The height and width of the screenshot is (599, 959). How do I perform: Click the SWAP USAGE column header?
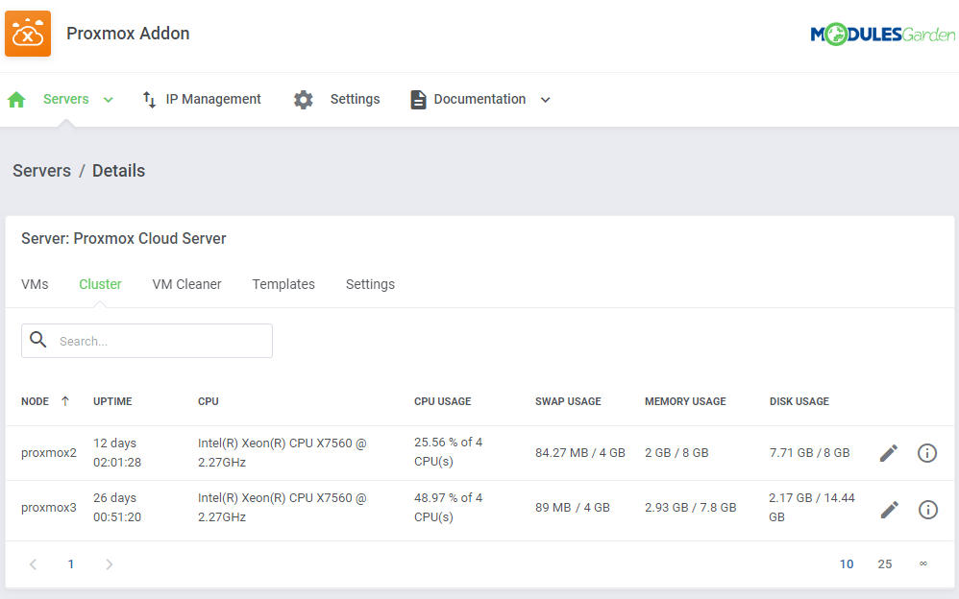coord(568,401)
